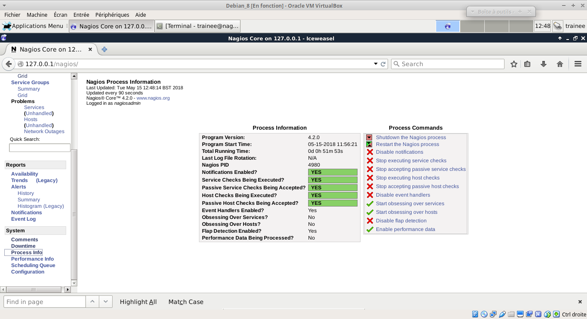
Task: Close the Nagios Core browser tab
Action: pyautogui.click(x=90, y=49)
